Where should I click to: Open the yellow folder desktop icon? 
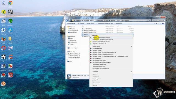pyautogui.click(x=10, y=39)
